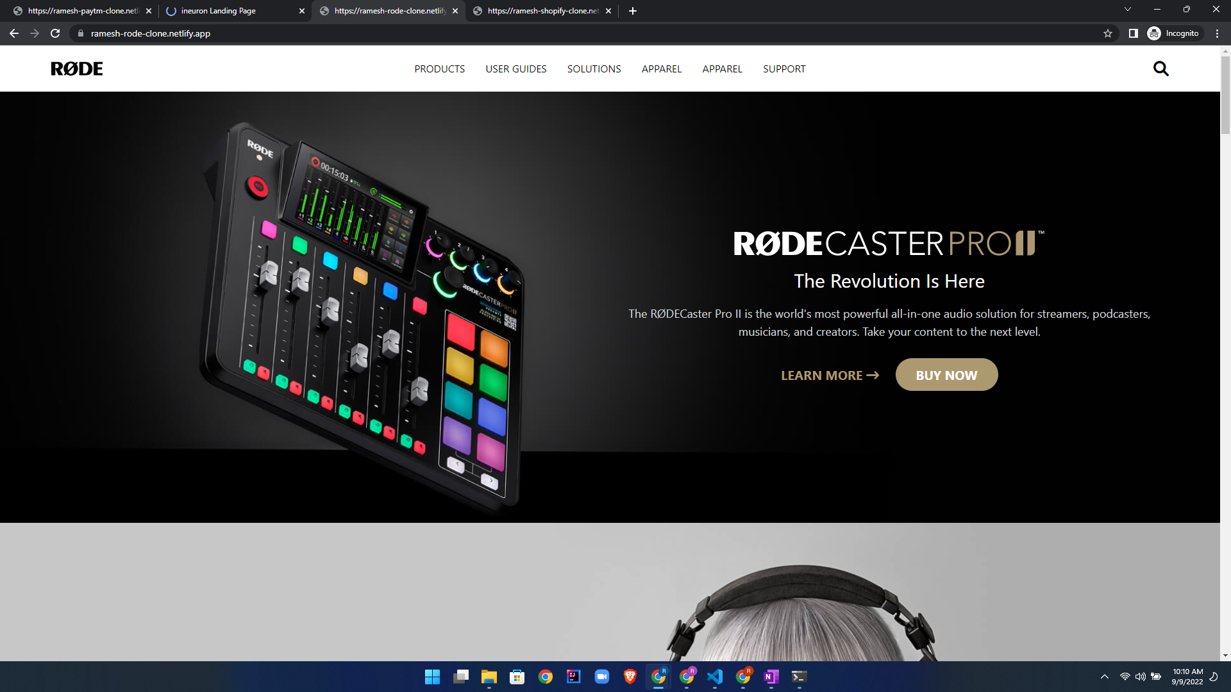The height and width of the screenshot is (692, 1231).
Task: Open Microsoft Store from the taskbar
Action: click(517, 677)
